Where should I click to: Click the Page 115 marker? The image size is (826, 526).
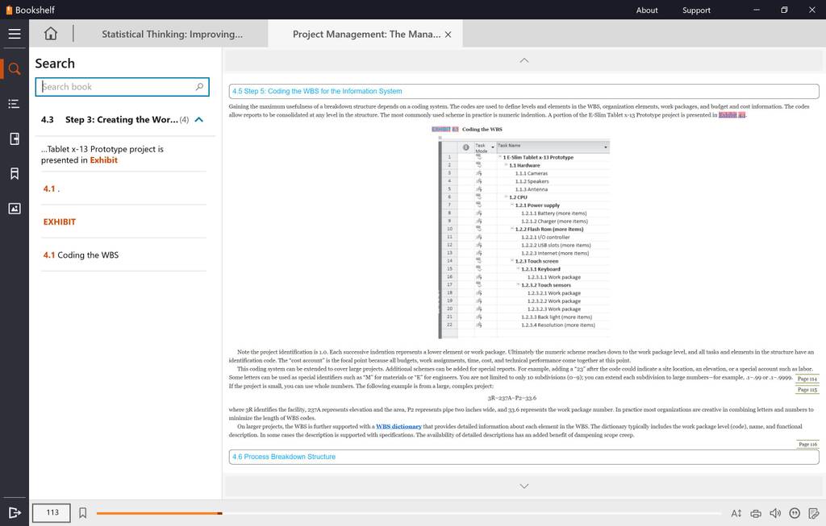click(807, 391)
